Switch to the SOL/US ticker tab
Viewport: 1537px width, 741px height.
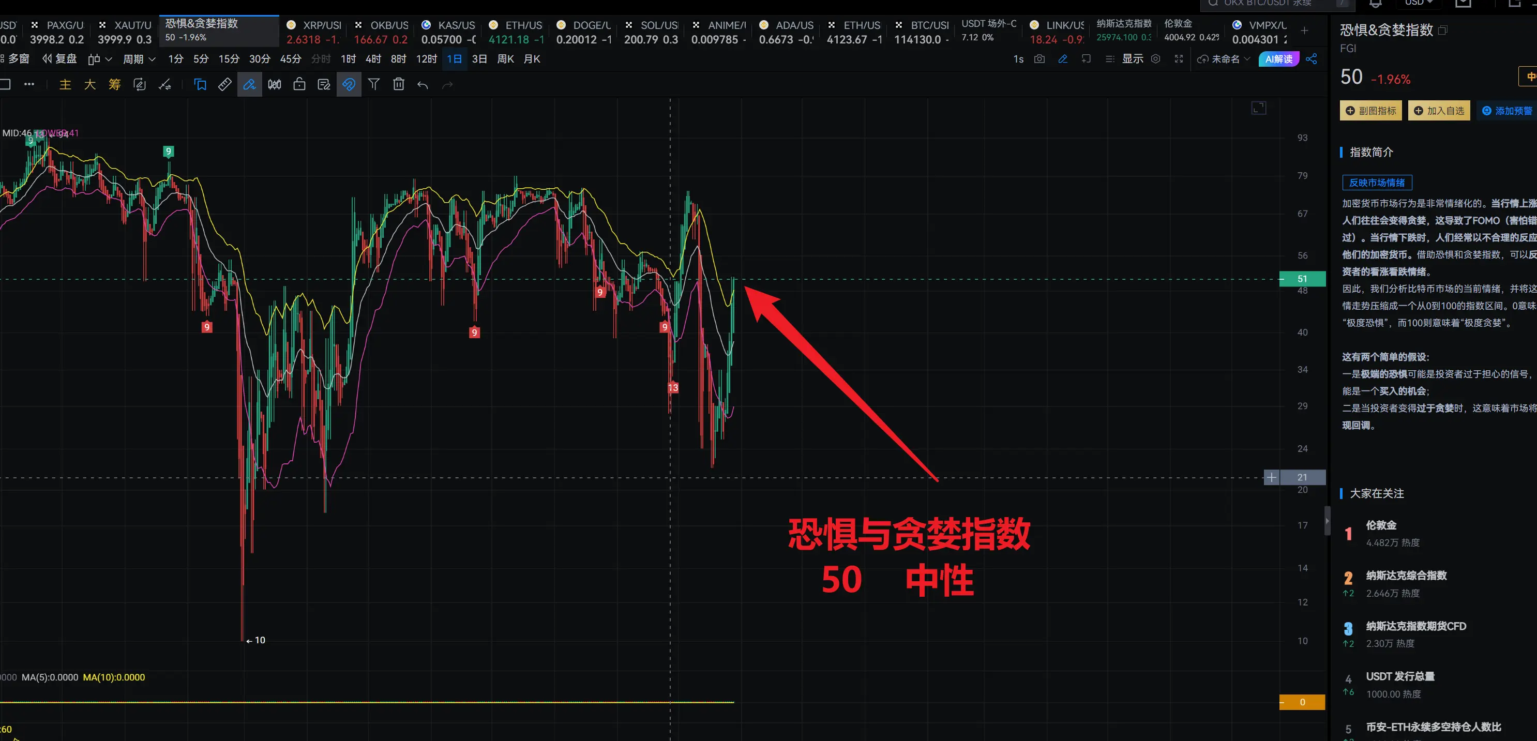652,32
